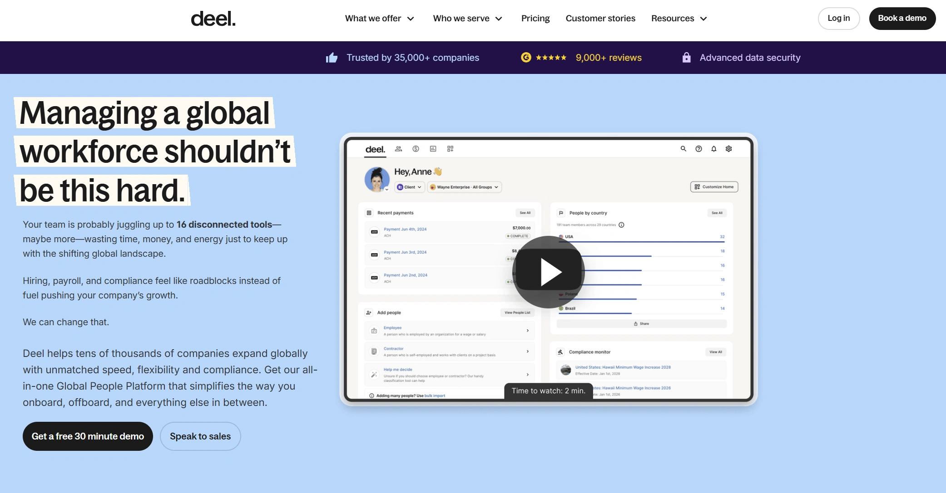Open the Pricing page
946x493 pixels.
[535, 18]
